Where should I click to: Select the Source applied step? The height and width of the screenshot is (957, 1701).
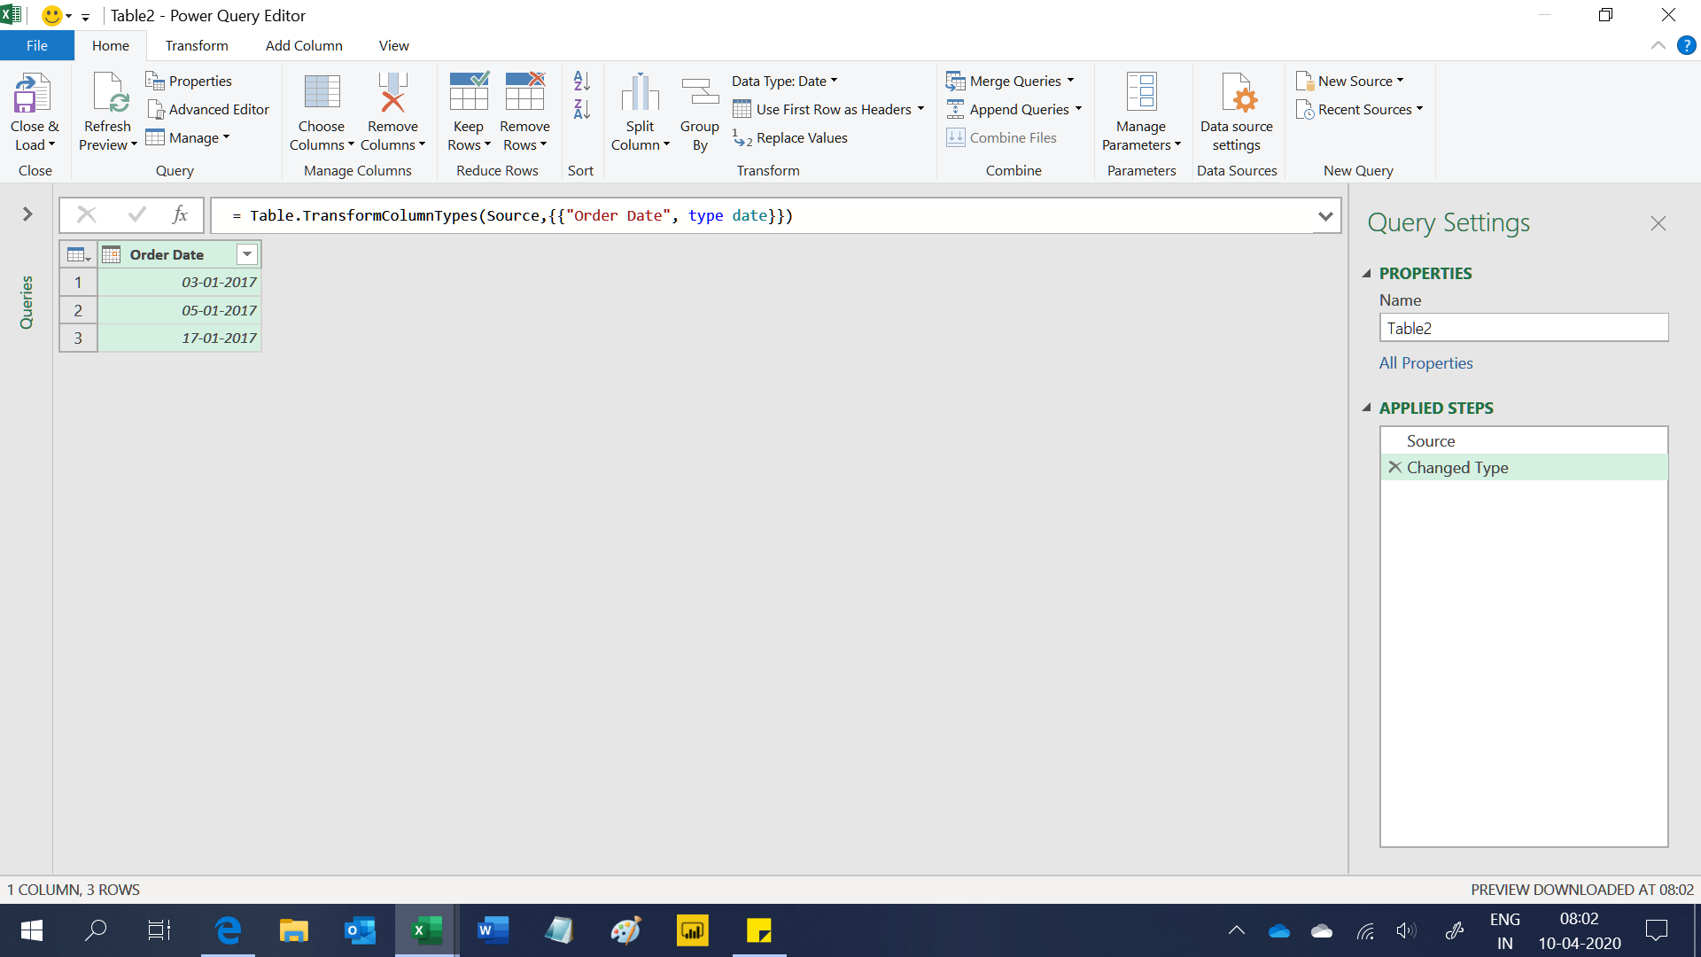pos(1524,440)
